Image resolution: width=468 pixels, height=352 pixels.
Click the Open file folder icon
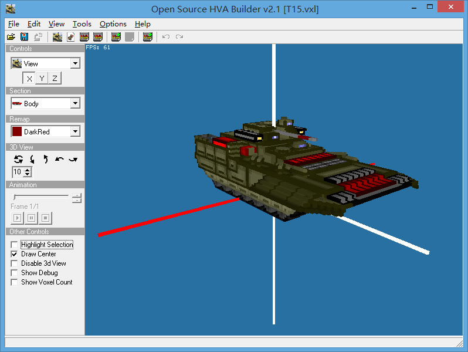11,37
